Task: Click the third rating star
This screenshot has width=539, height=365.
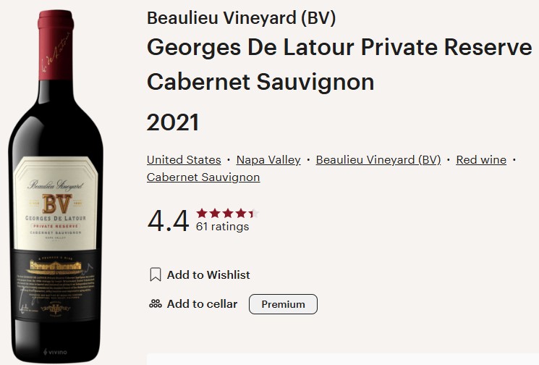Action: pyautogui.click(x=227, y=213)
